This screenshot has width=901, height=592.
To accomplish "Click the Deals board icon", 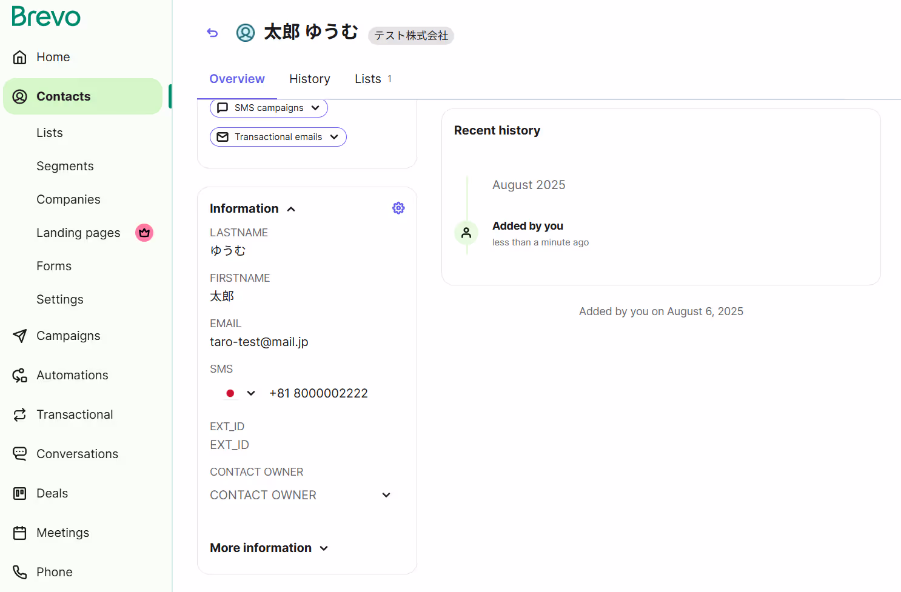I will tap(20, 493).
